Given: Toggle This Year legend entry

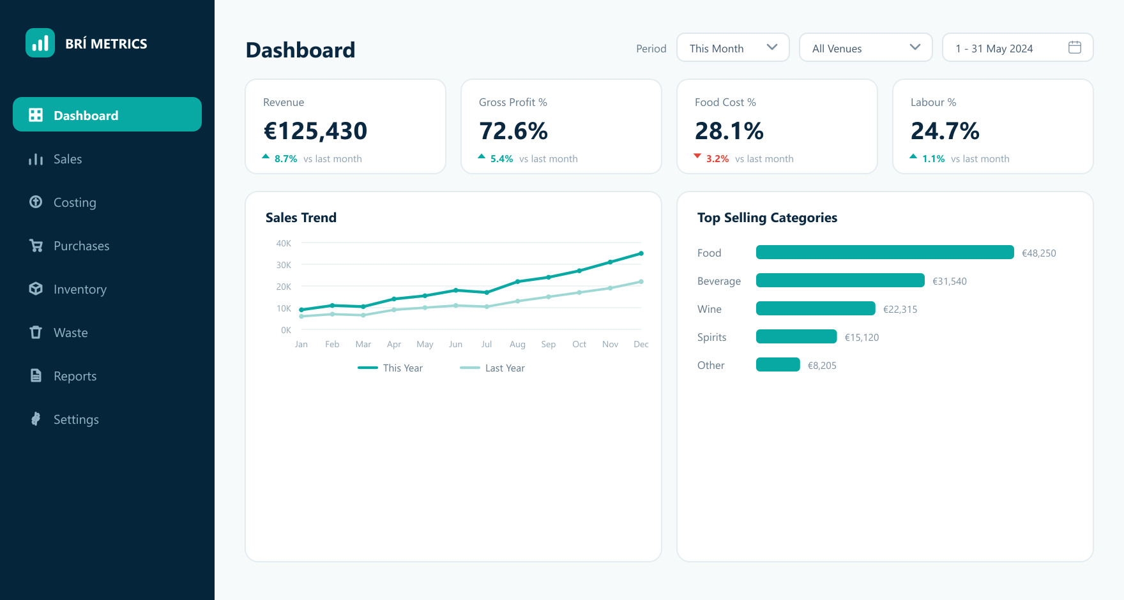Looking at the screenshot, I should click(390, 368).
